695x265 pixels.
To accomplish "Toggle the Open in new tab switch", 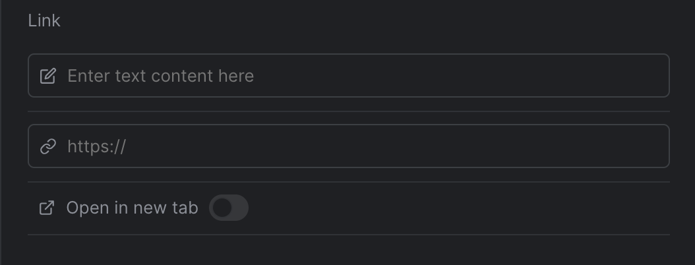I will (229, 208).
